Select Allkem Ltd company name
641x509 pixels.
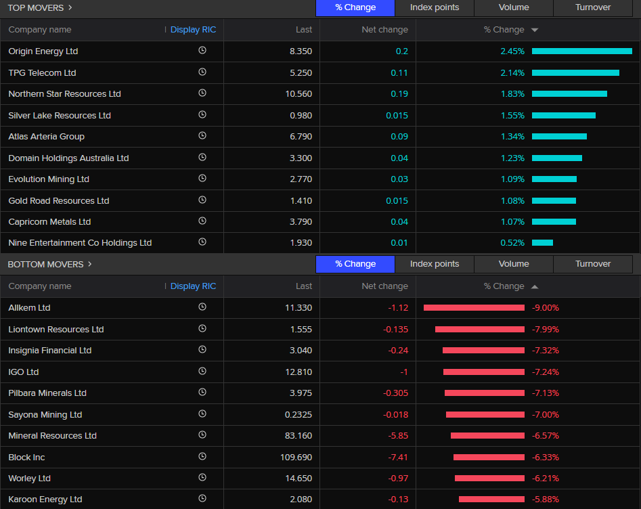29,308
